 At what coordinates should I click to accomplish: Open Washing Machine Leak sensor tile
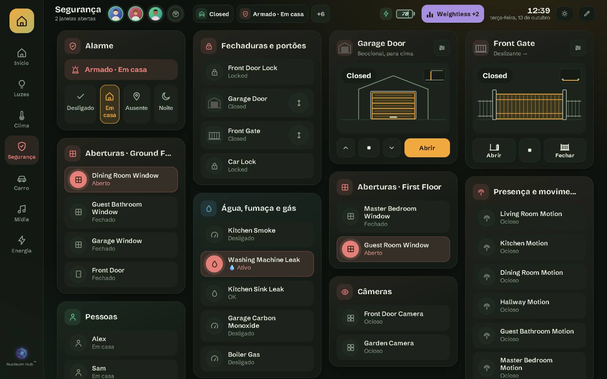257,264
